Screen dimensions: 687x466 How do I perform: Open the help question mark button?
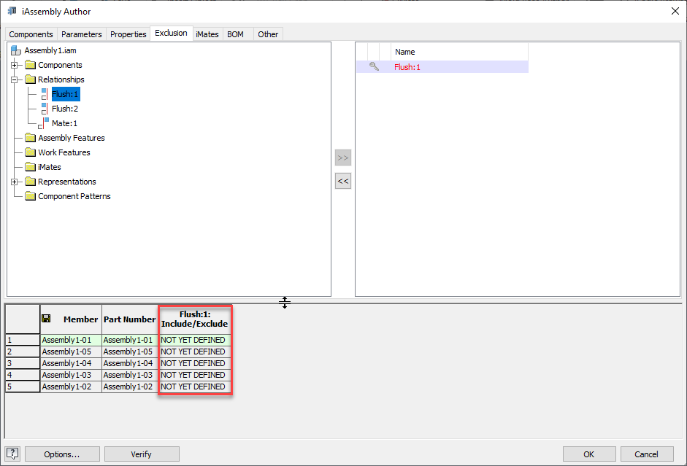[12, 454]
